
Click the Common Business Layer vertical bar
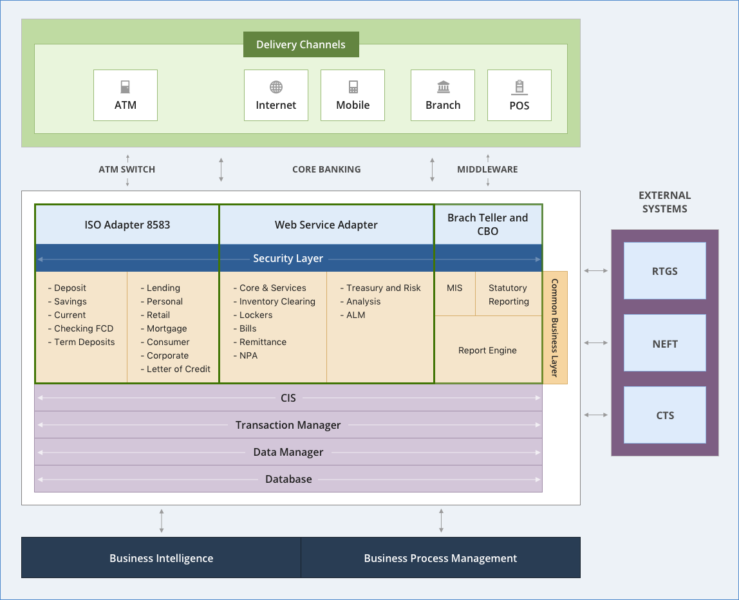555,328
